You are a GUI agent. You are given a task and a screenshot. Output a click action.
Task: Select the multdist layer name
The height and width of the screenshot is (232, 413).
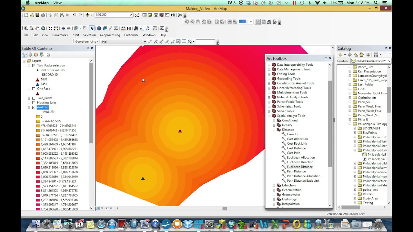[x=43, y=107]
